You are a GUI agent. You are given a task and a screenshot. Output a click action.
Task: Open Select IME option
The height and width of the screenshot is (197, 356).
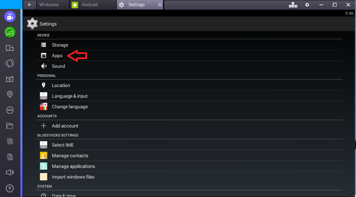click(x=189, y=145)
